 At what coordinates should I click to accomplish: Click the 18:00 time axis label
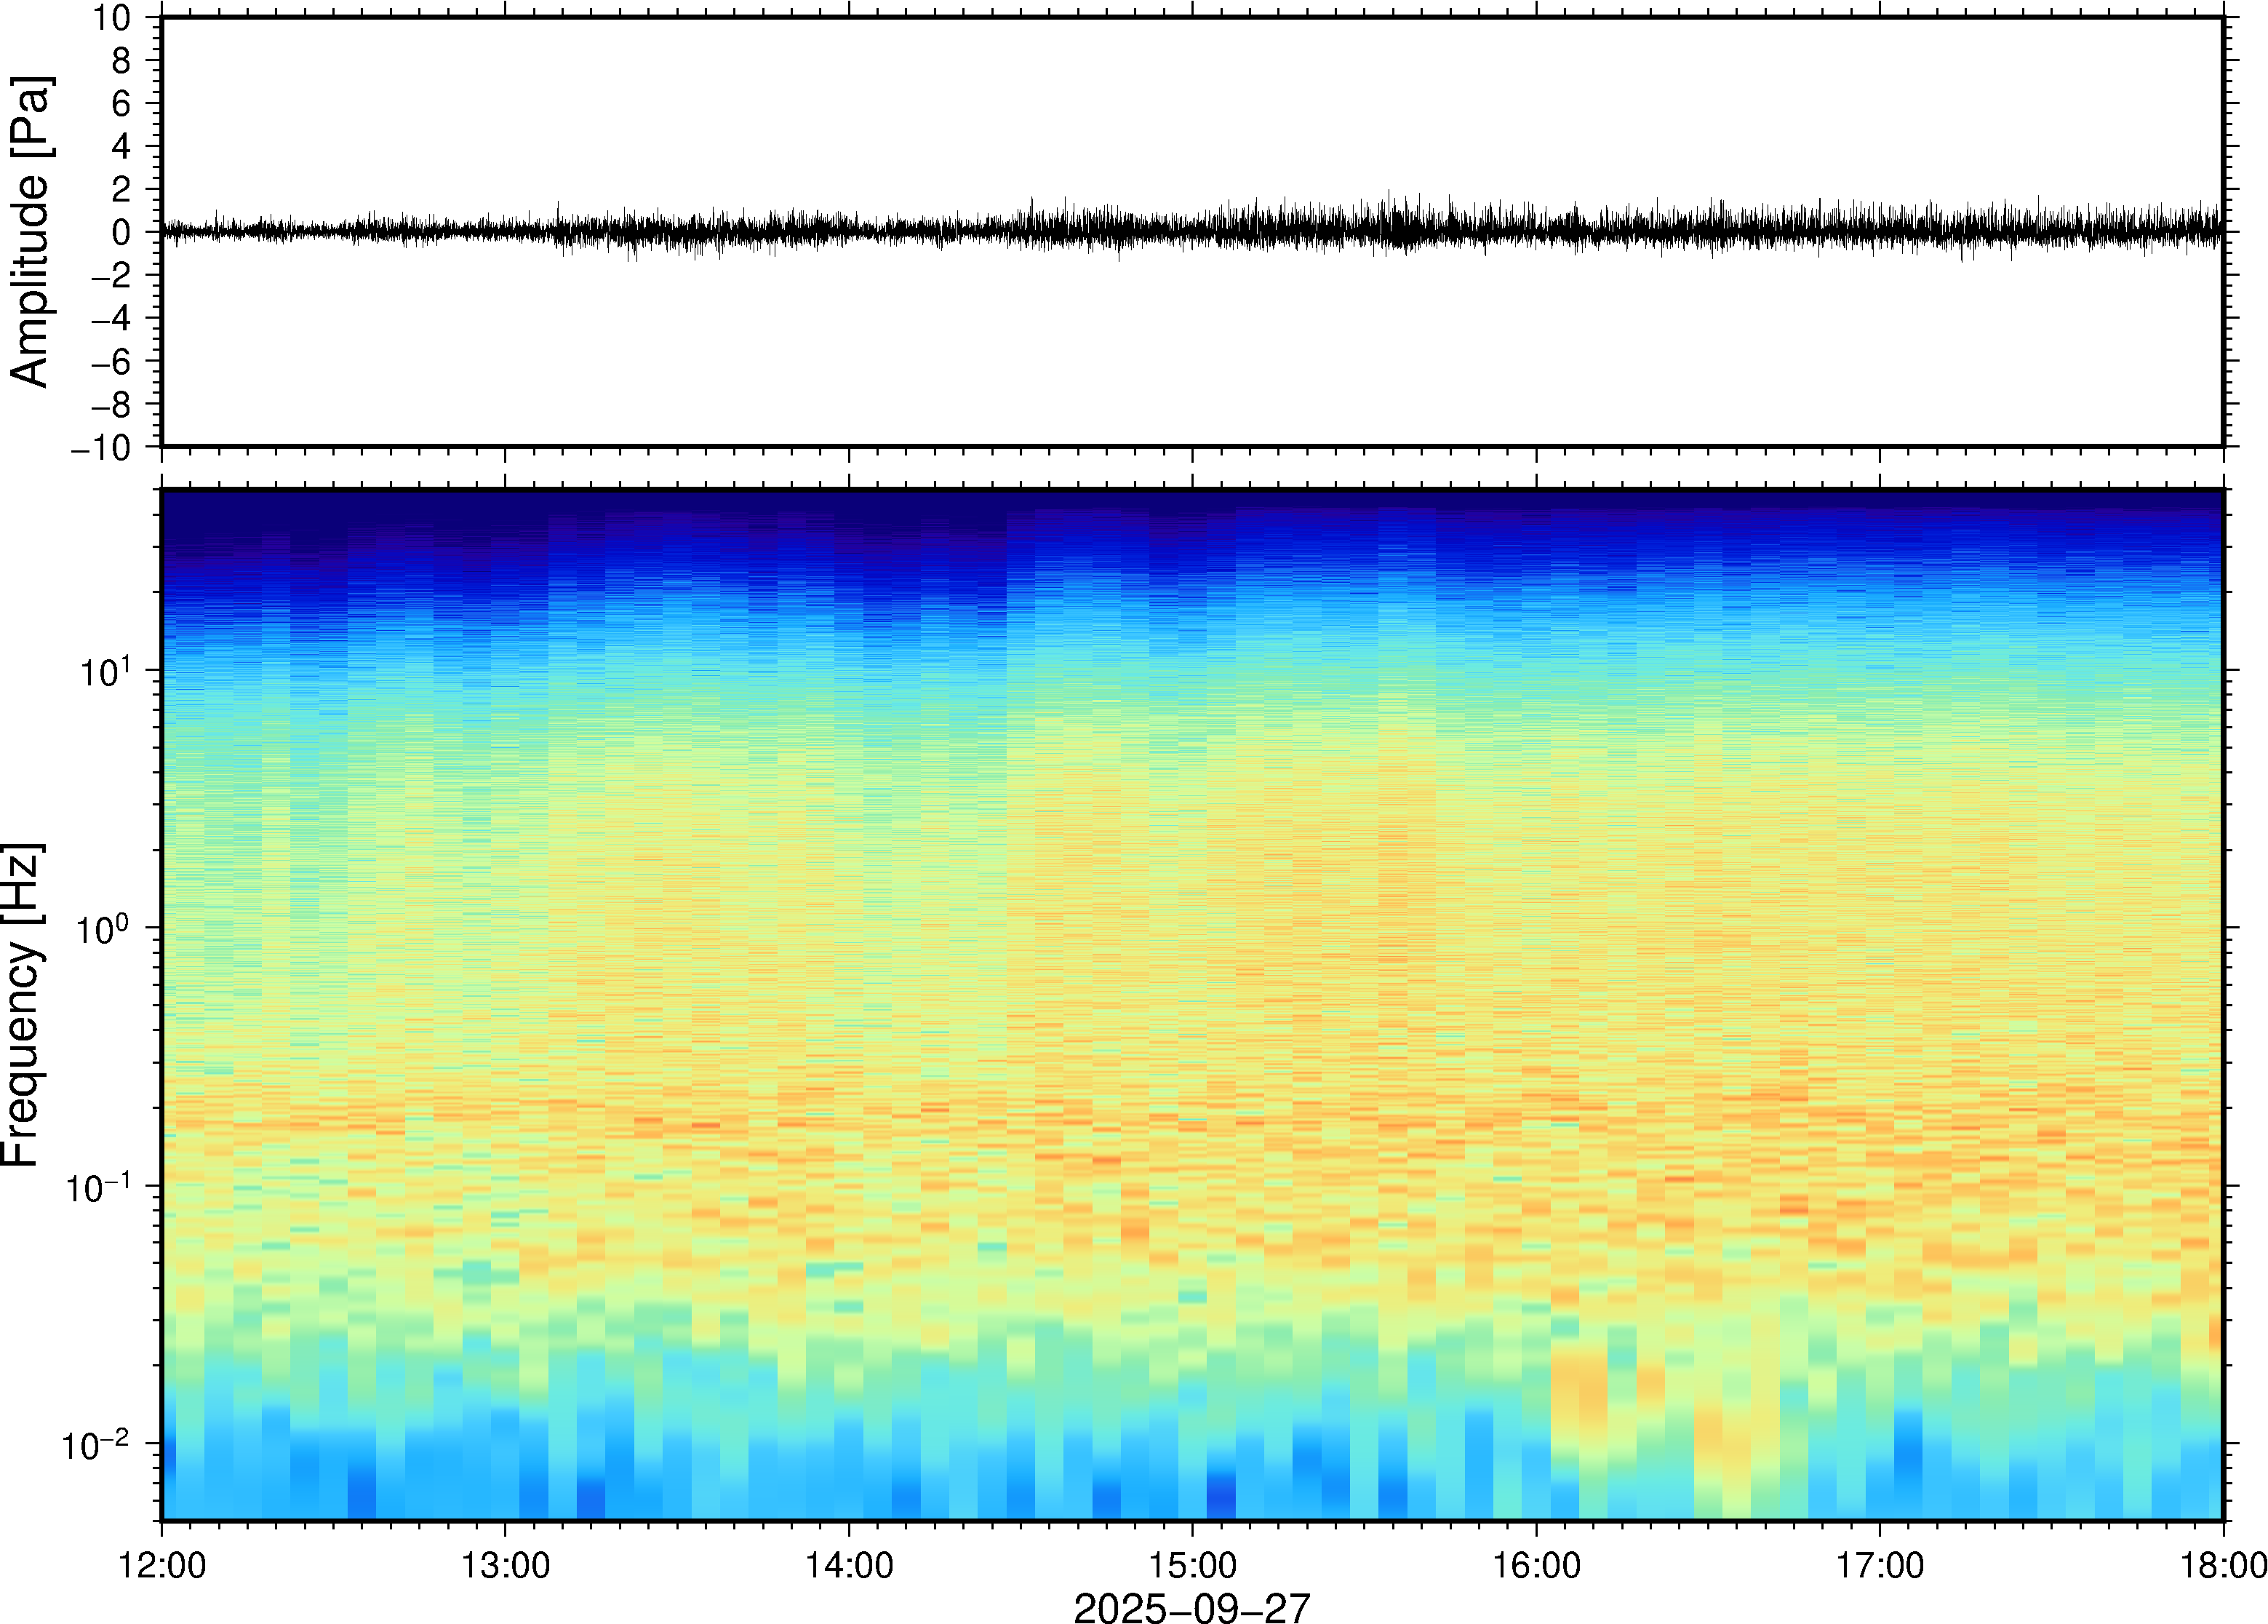click(x=2222, y=1565)
